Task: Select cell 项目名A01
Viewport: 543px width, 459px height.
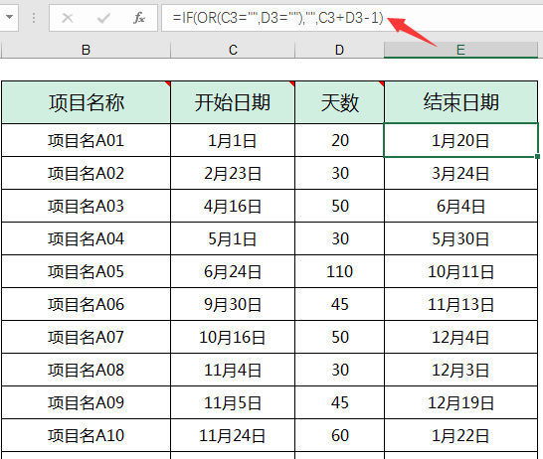Action: tap(86, 140)
